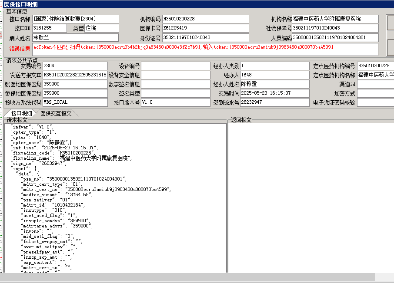
Task: Click the empty 设备编号 field
Action: pyautogui.click(x=176, y=66)
